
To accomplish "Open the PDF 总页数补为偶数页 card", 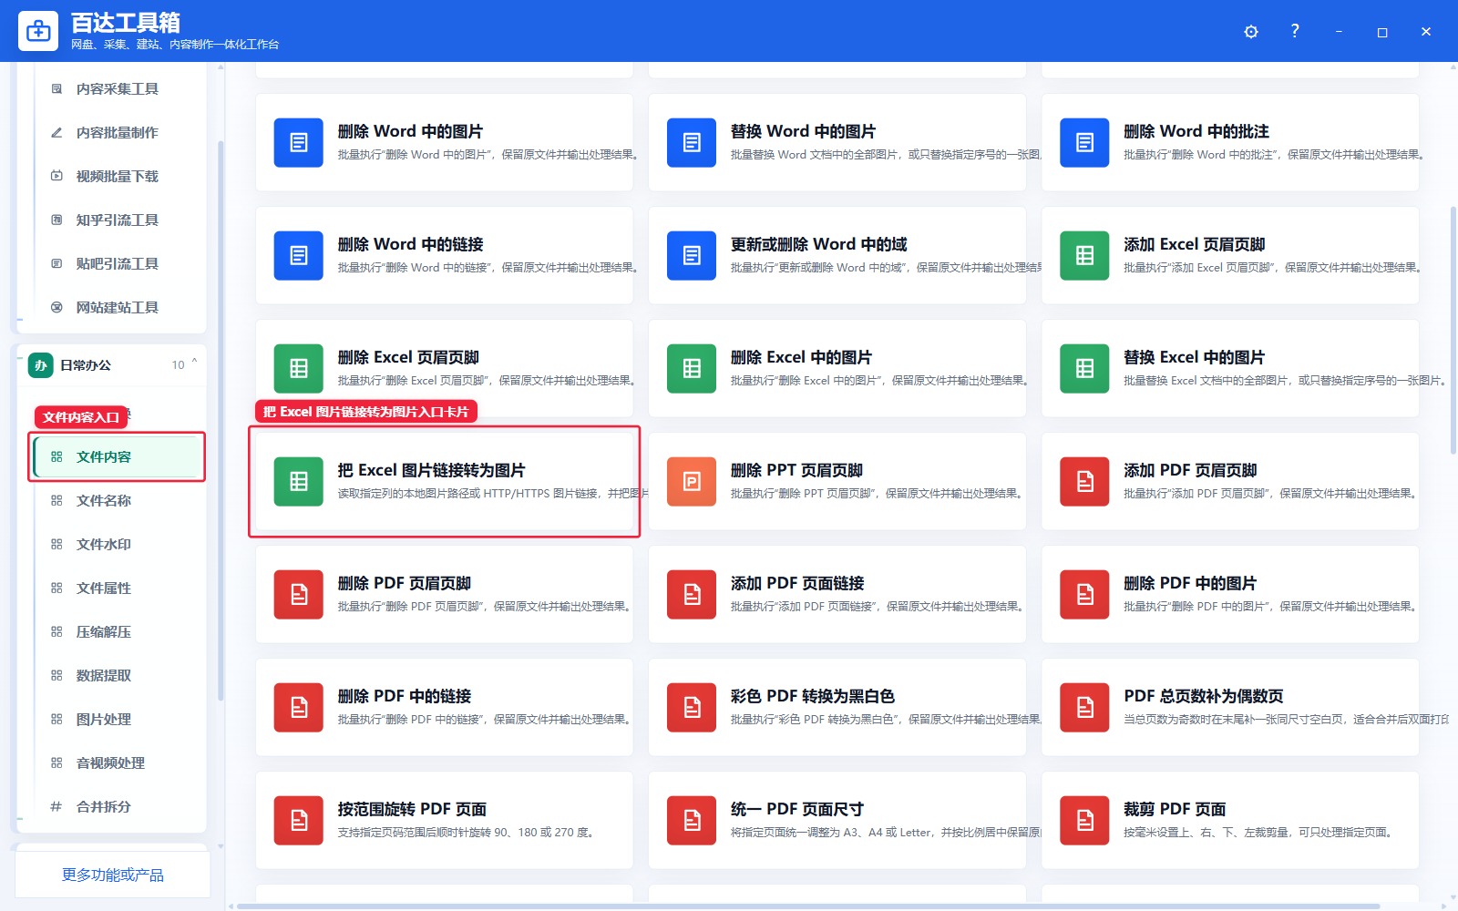I will 1230,707.
